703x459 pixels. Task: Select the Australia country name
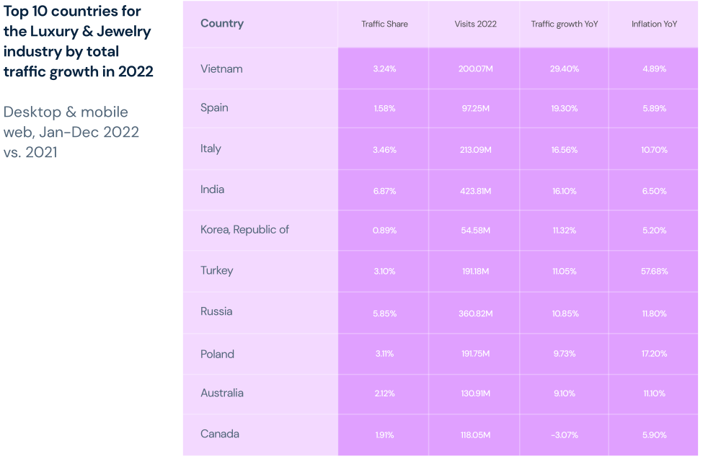coord(222,393)
